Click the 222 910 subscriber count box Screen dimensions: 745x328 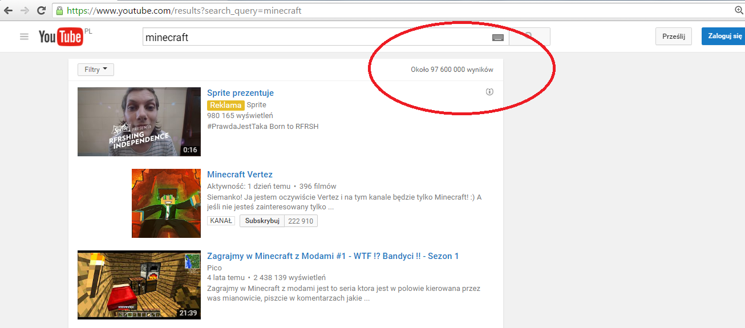[x=301, y=221]
